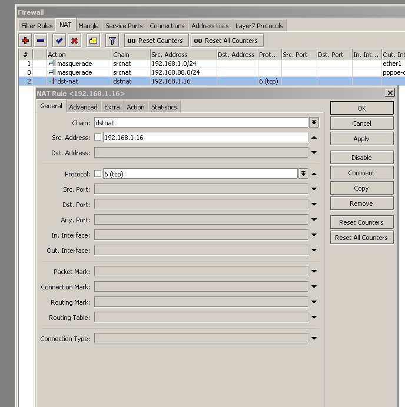The image size is (405, 407).
Task: Expand the Routing Mark field
Action: click(x=314, y=302)
